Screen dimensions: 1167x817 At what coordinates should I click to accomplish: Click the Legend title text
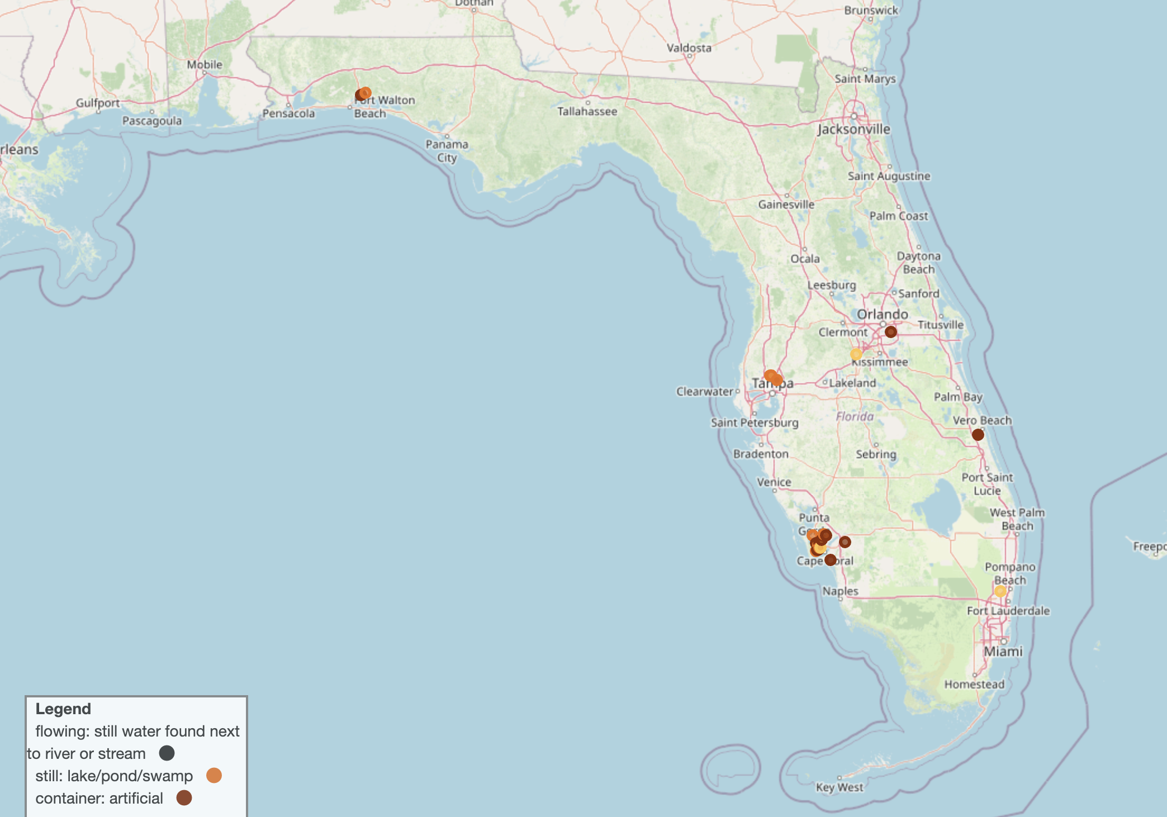tap(63, 709)
